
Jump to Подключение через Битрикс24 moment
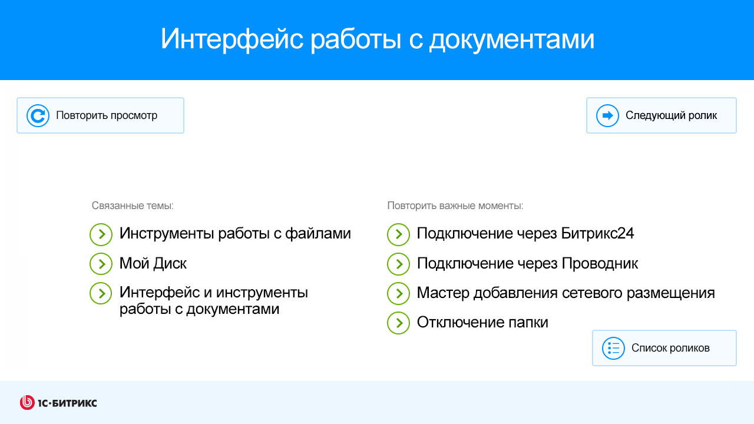[525, 234]
